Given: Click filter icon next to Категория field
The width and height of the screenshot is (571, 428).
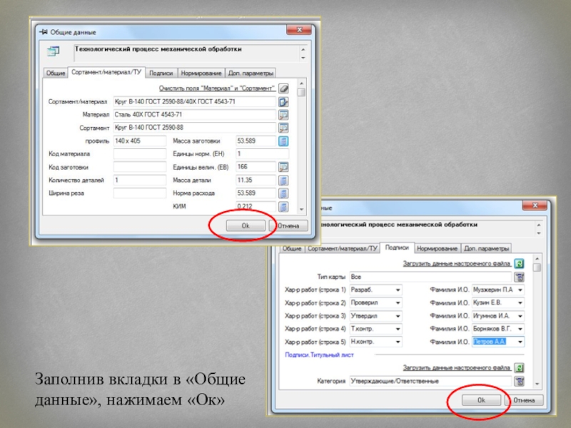Looking at the screenshot, I should click(519, 382).
